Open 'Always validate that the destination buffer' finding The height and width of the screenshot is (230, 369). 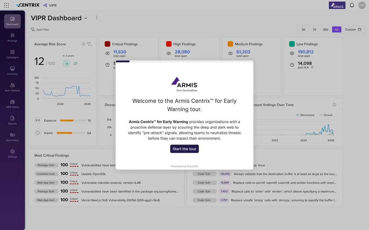point(285,174)
